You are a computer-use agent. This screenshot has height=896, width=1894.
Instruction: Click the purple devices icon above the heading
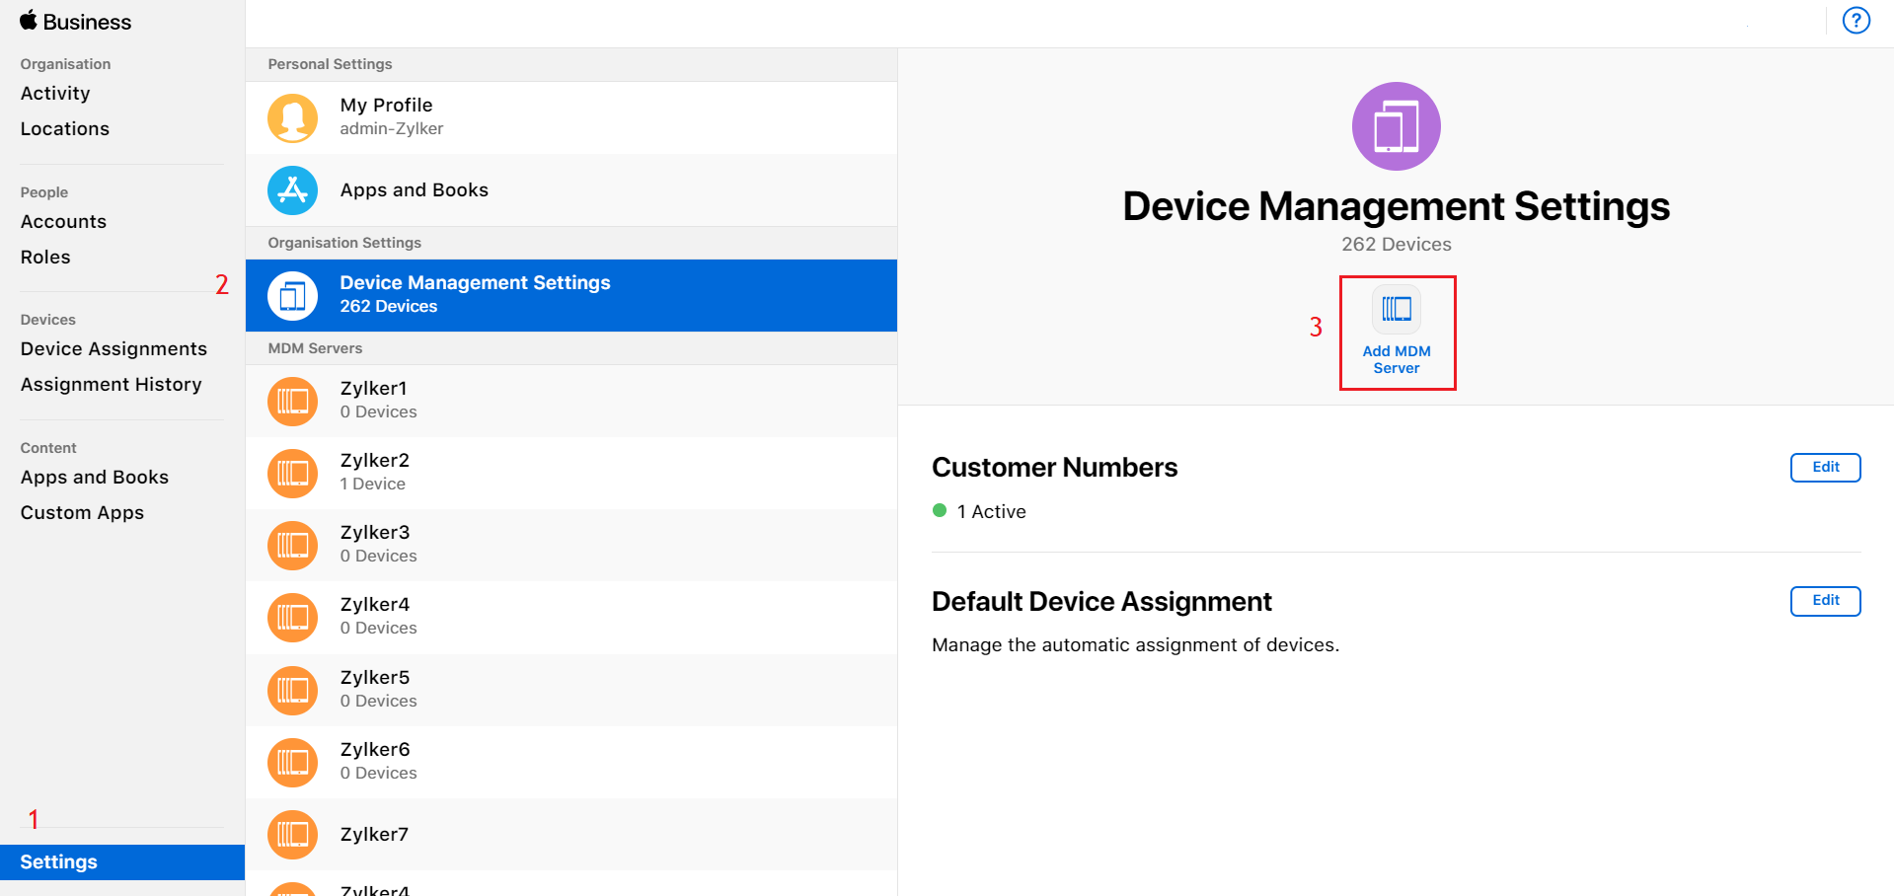pos(1396,126)
